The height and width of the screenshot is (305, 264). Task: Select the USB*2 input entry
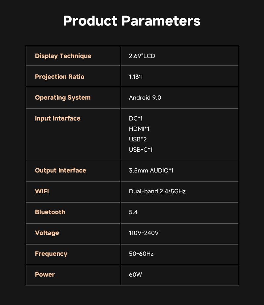pos(138,139)
